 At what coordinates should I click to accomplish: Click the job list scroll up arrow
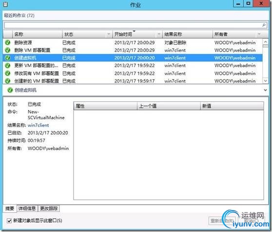click(x=265, y=42)
